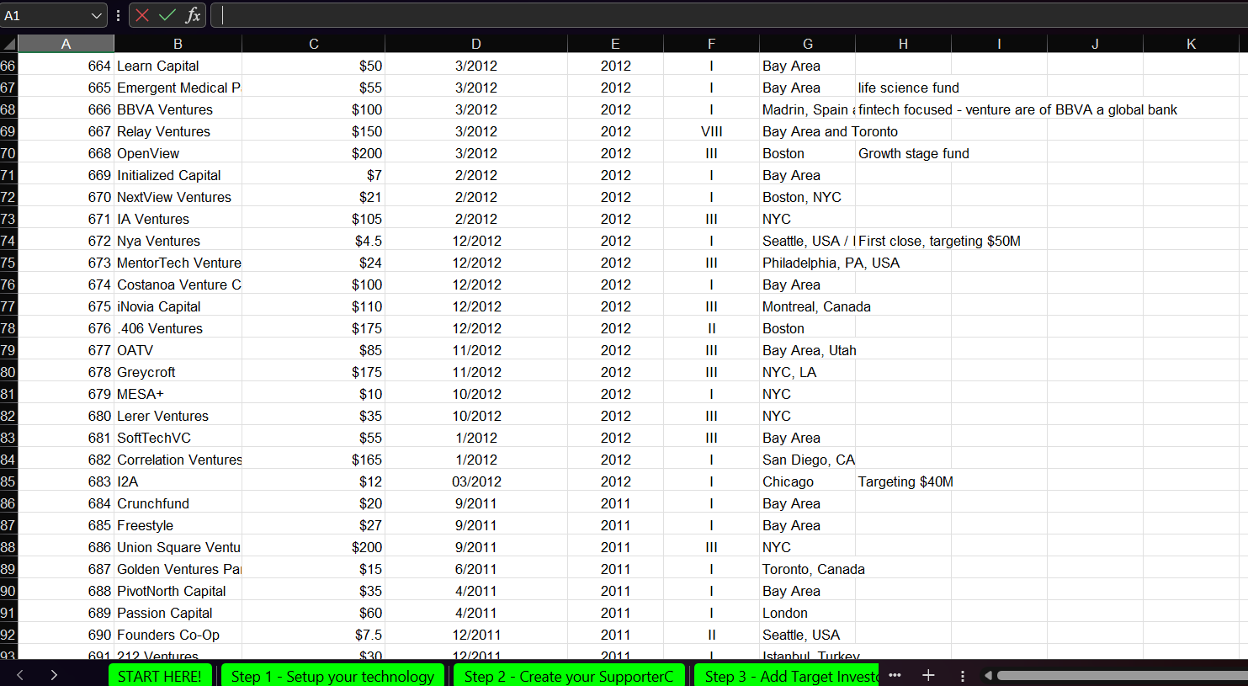The height and width of the screenshot is (686, 1248).
Task: Select column C header
Action: (313, 44)
